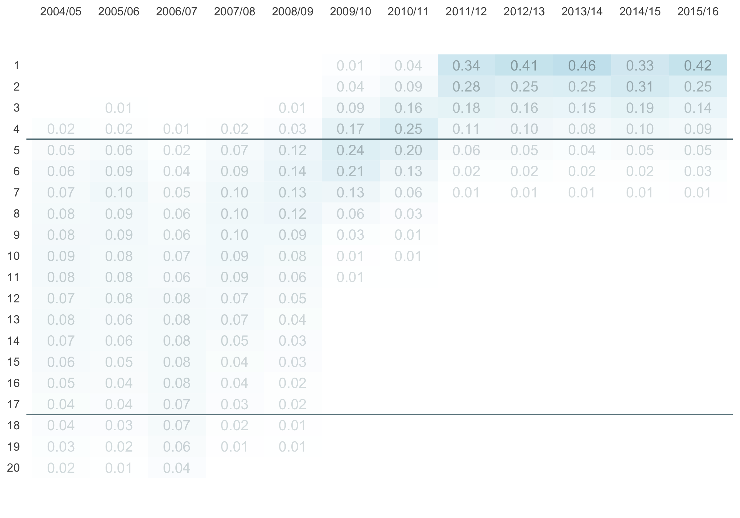Select 0.03 in row 8 of 2010/11
The width and height of the screenshot is (740, 518).
tap(408, 214)
